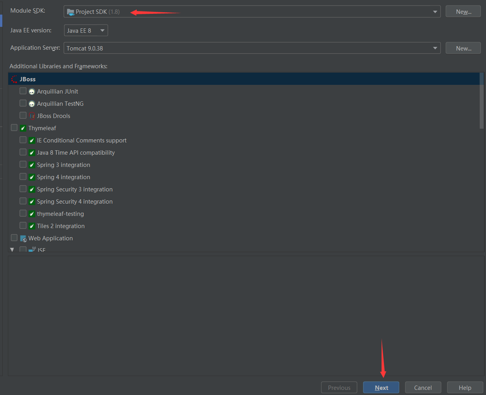Click the Project SDK folder icon
This screenshot has width=486, height=395.
click(x=71, y=12)
